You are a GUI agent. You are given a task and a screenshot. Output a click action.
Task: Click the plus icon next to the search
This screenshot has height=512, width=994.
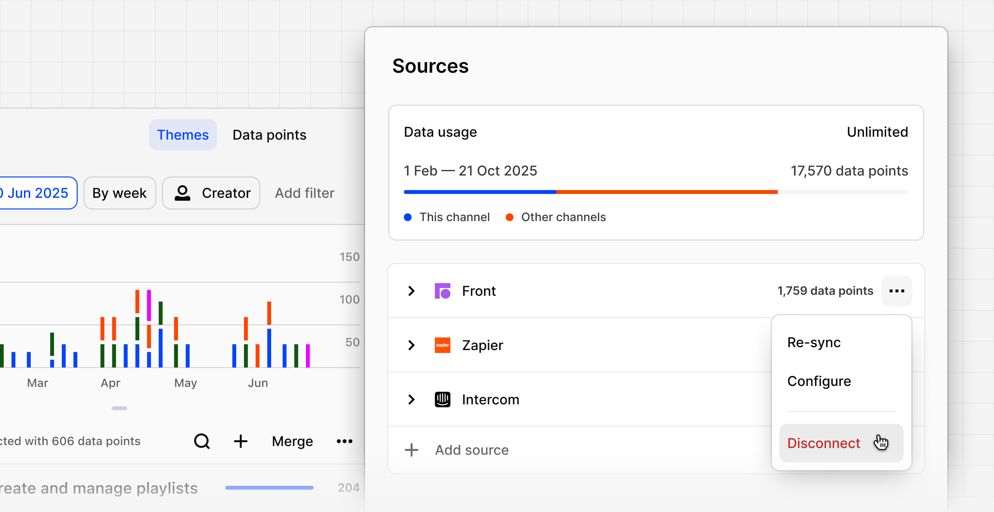tap(240, 441)
